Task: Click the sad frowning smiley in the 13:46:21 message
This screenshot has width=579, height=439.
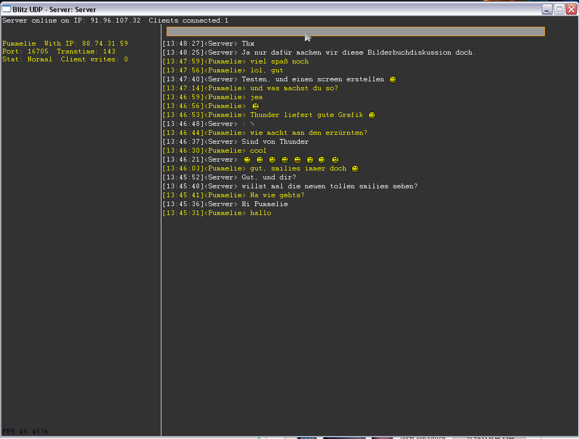Action: (x=272, y=159)
